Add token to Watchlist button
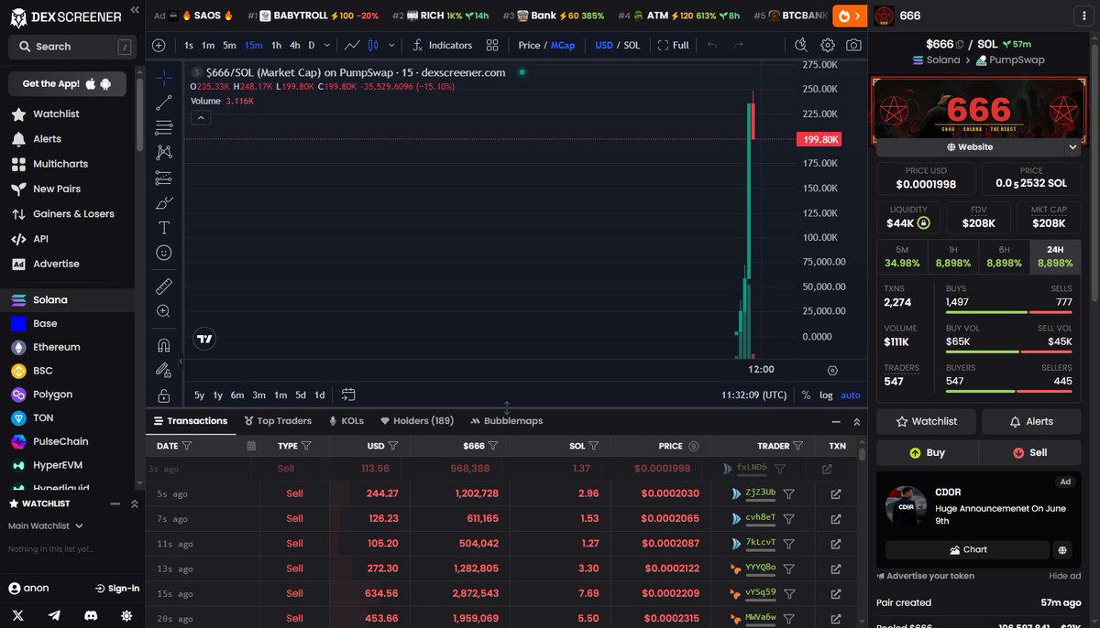The image size is (1100, 628). point(926,421)
